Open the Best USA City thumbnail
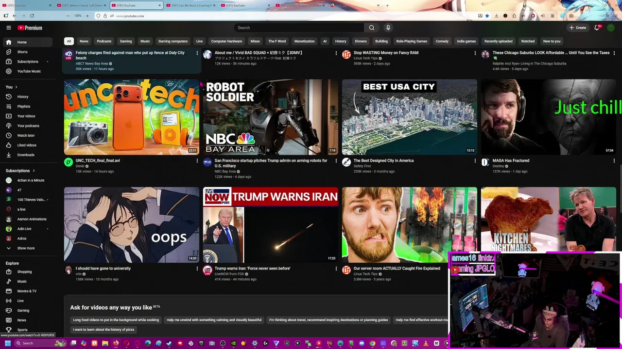The image size is (622, 349). (410, 117)
